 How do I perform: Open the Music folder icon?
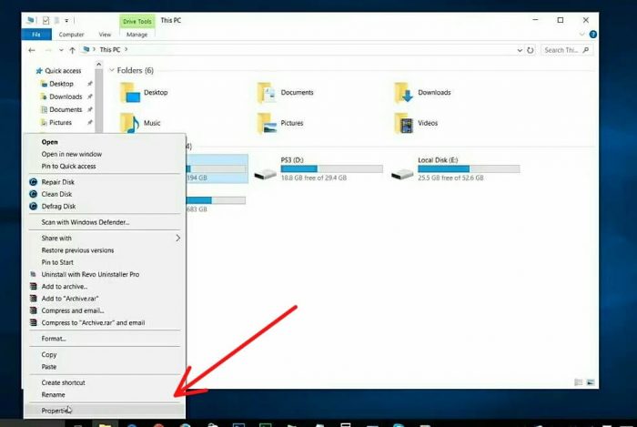tap(130, 123)
